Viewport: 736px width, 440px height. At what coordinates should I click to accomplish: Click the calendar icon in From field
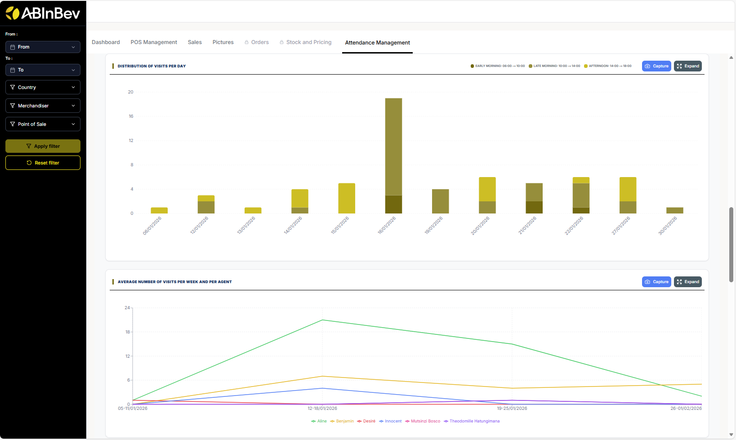(x=13, y=47)
